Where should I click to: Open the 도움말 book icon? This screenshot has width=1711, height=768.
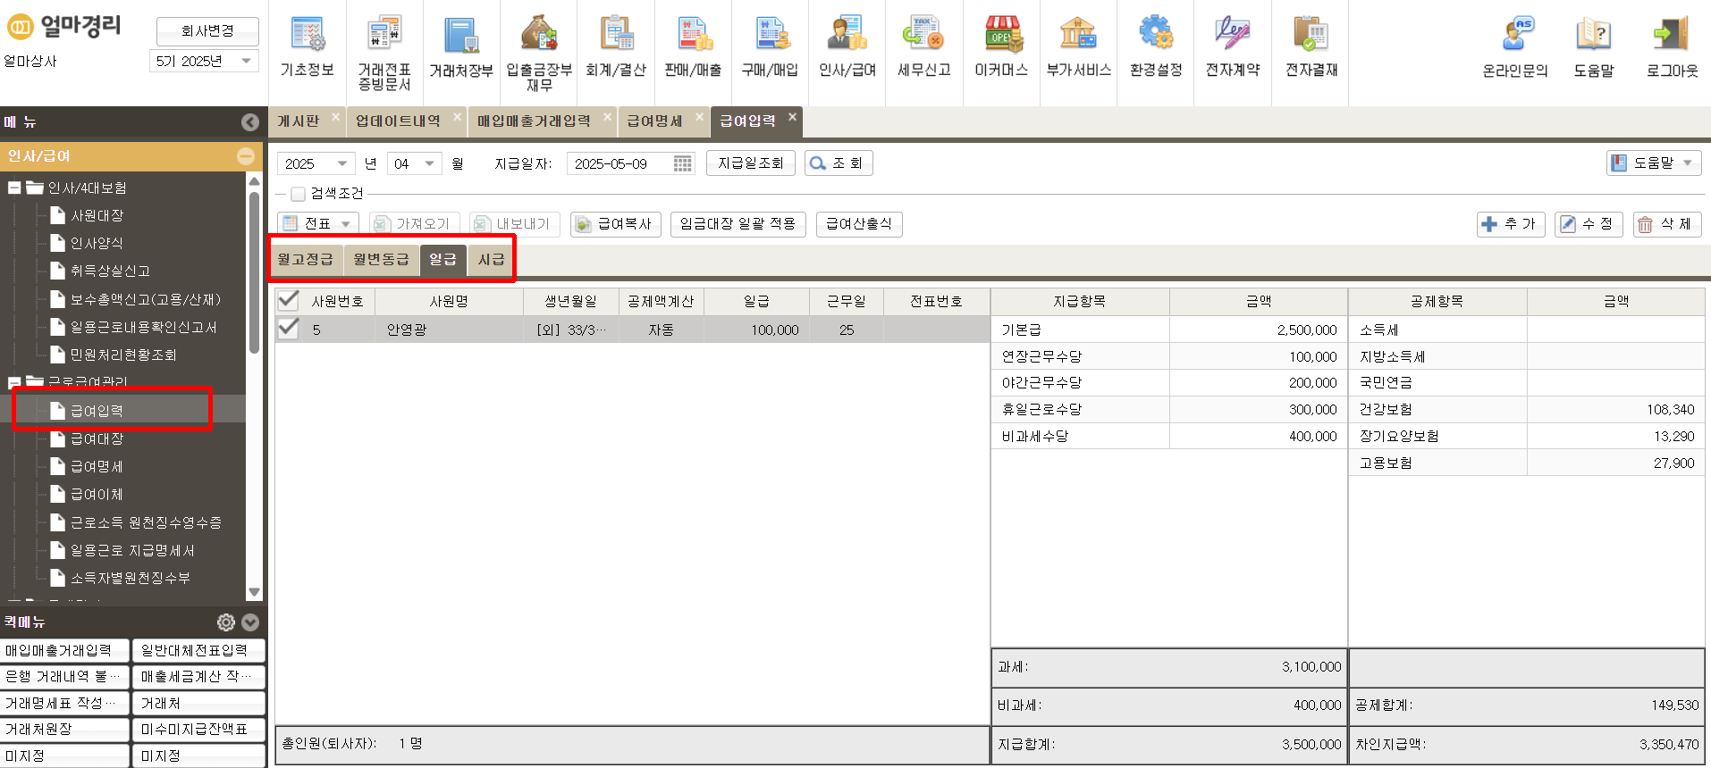coord(1594,47)
